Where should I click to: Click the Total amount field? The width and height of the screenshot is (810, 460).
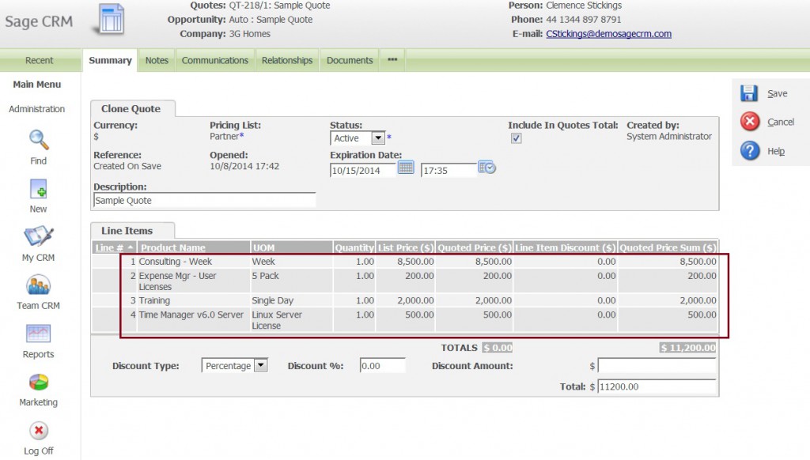tap(657, 386)
